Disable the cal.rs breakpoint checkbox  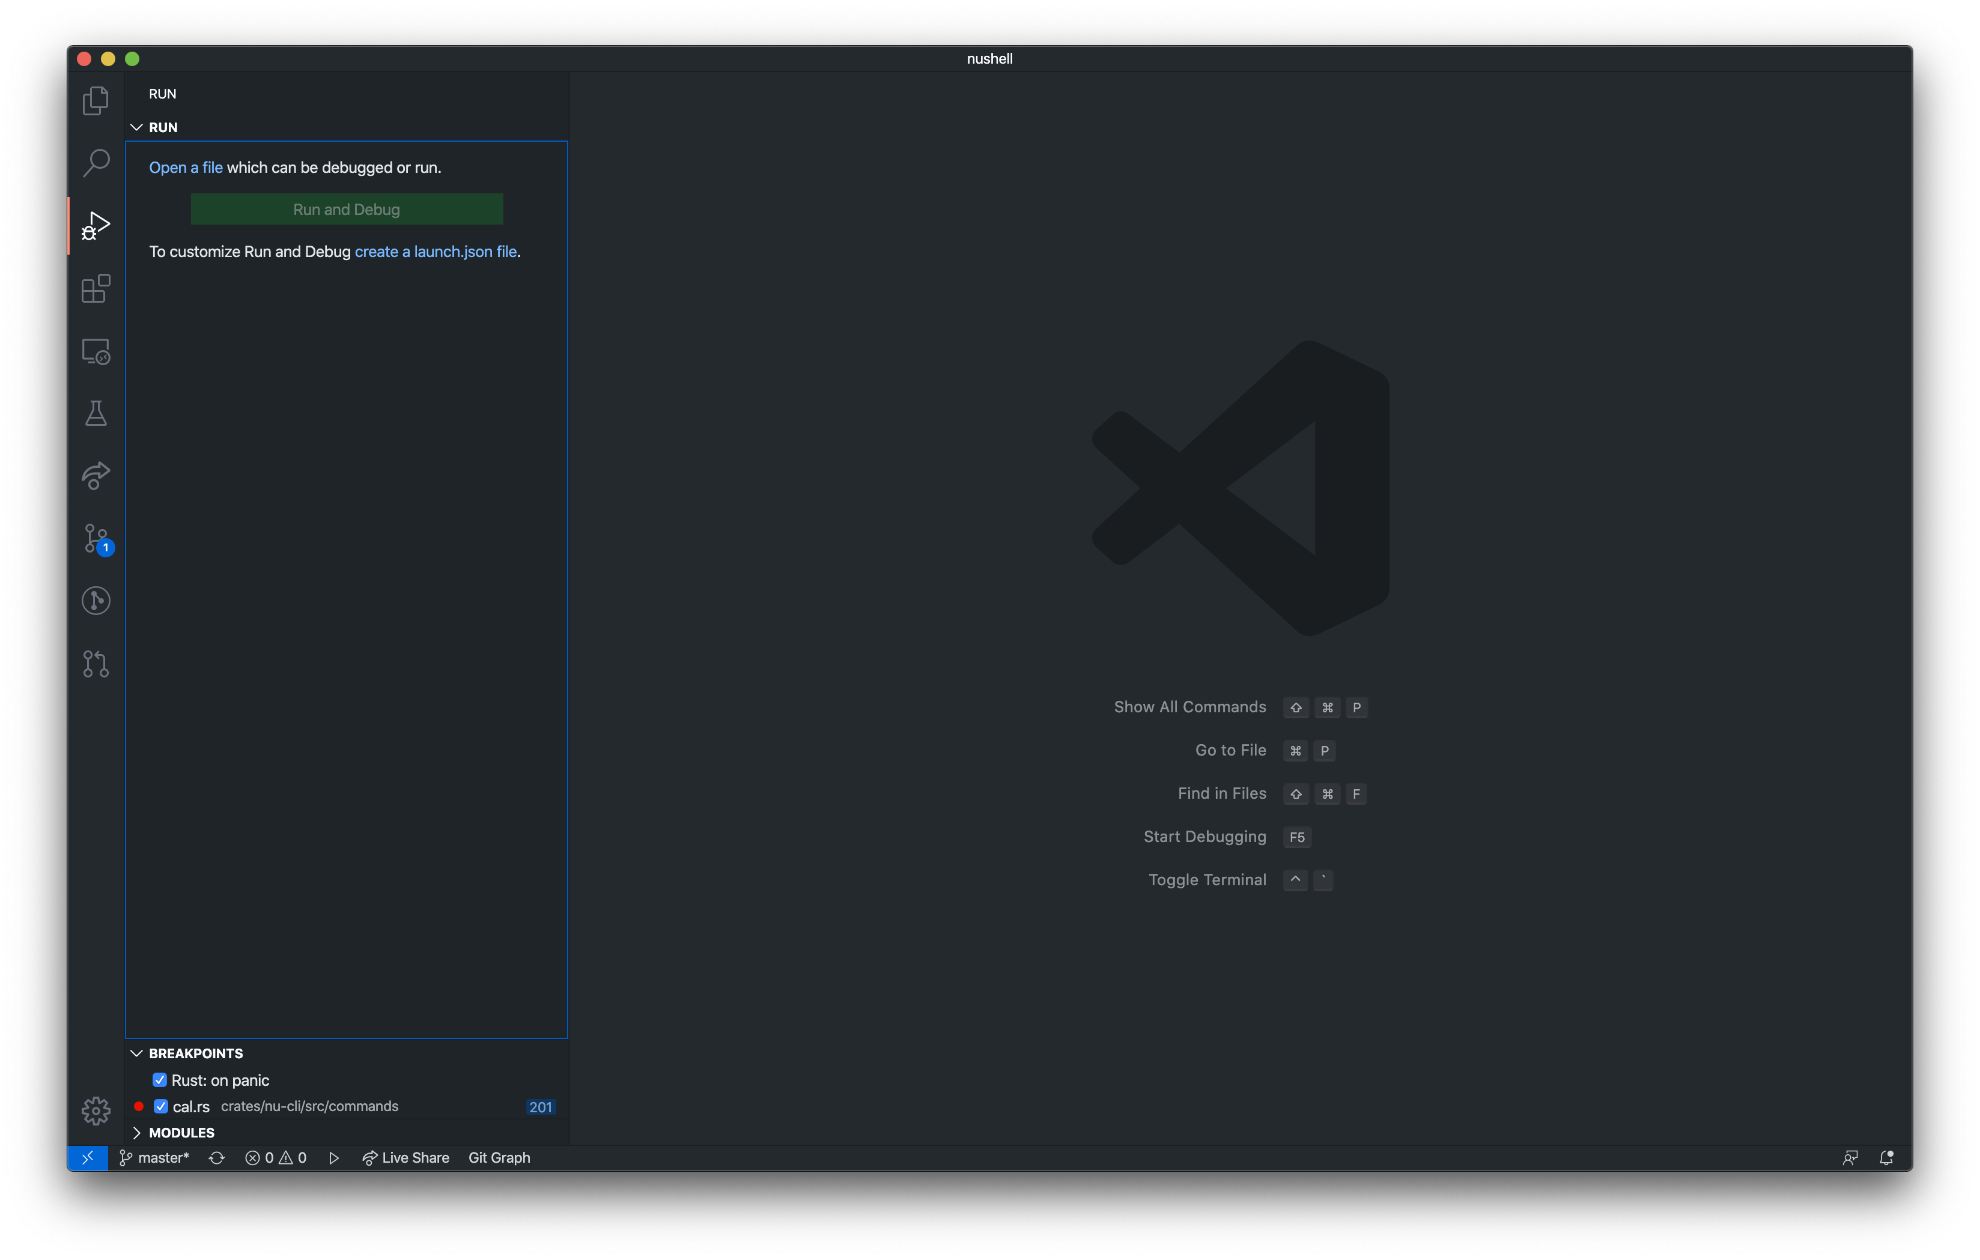pyautogui.click(x=160, y=1106)
